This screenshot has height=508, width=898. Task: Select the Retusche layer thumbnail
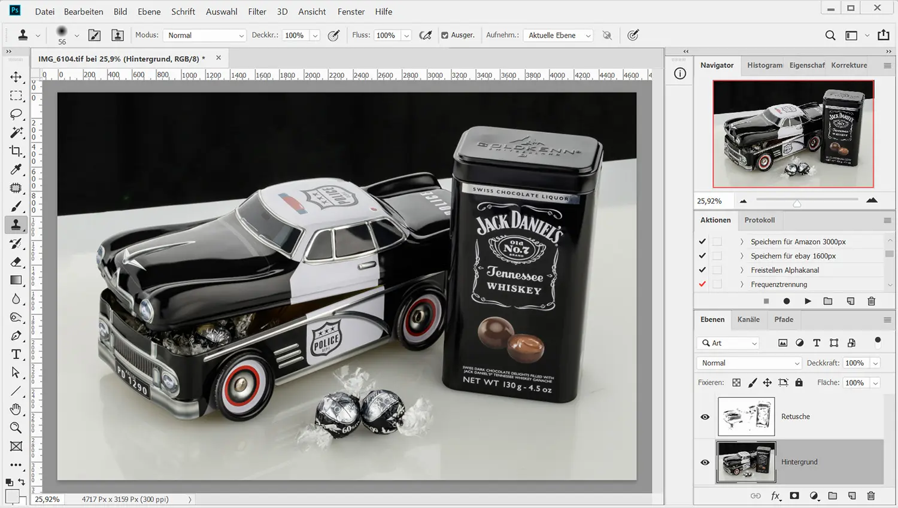pyautogui.click(x=746, y=416)
